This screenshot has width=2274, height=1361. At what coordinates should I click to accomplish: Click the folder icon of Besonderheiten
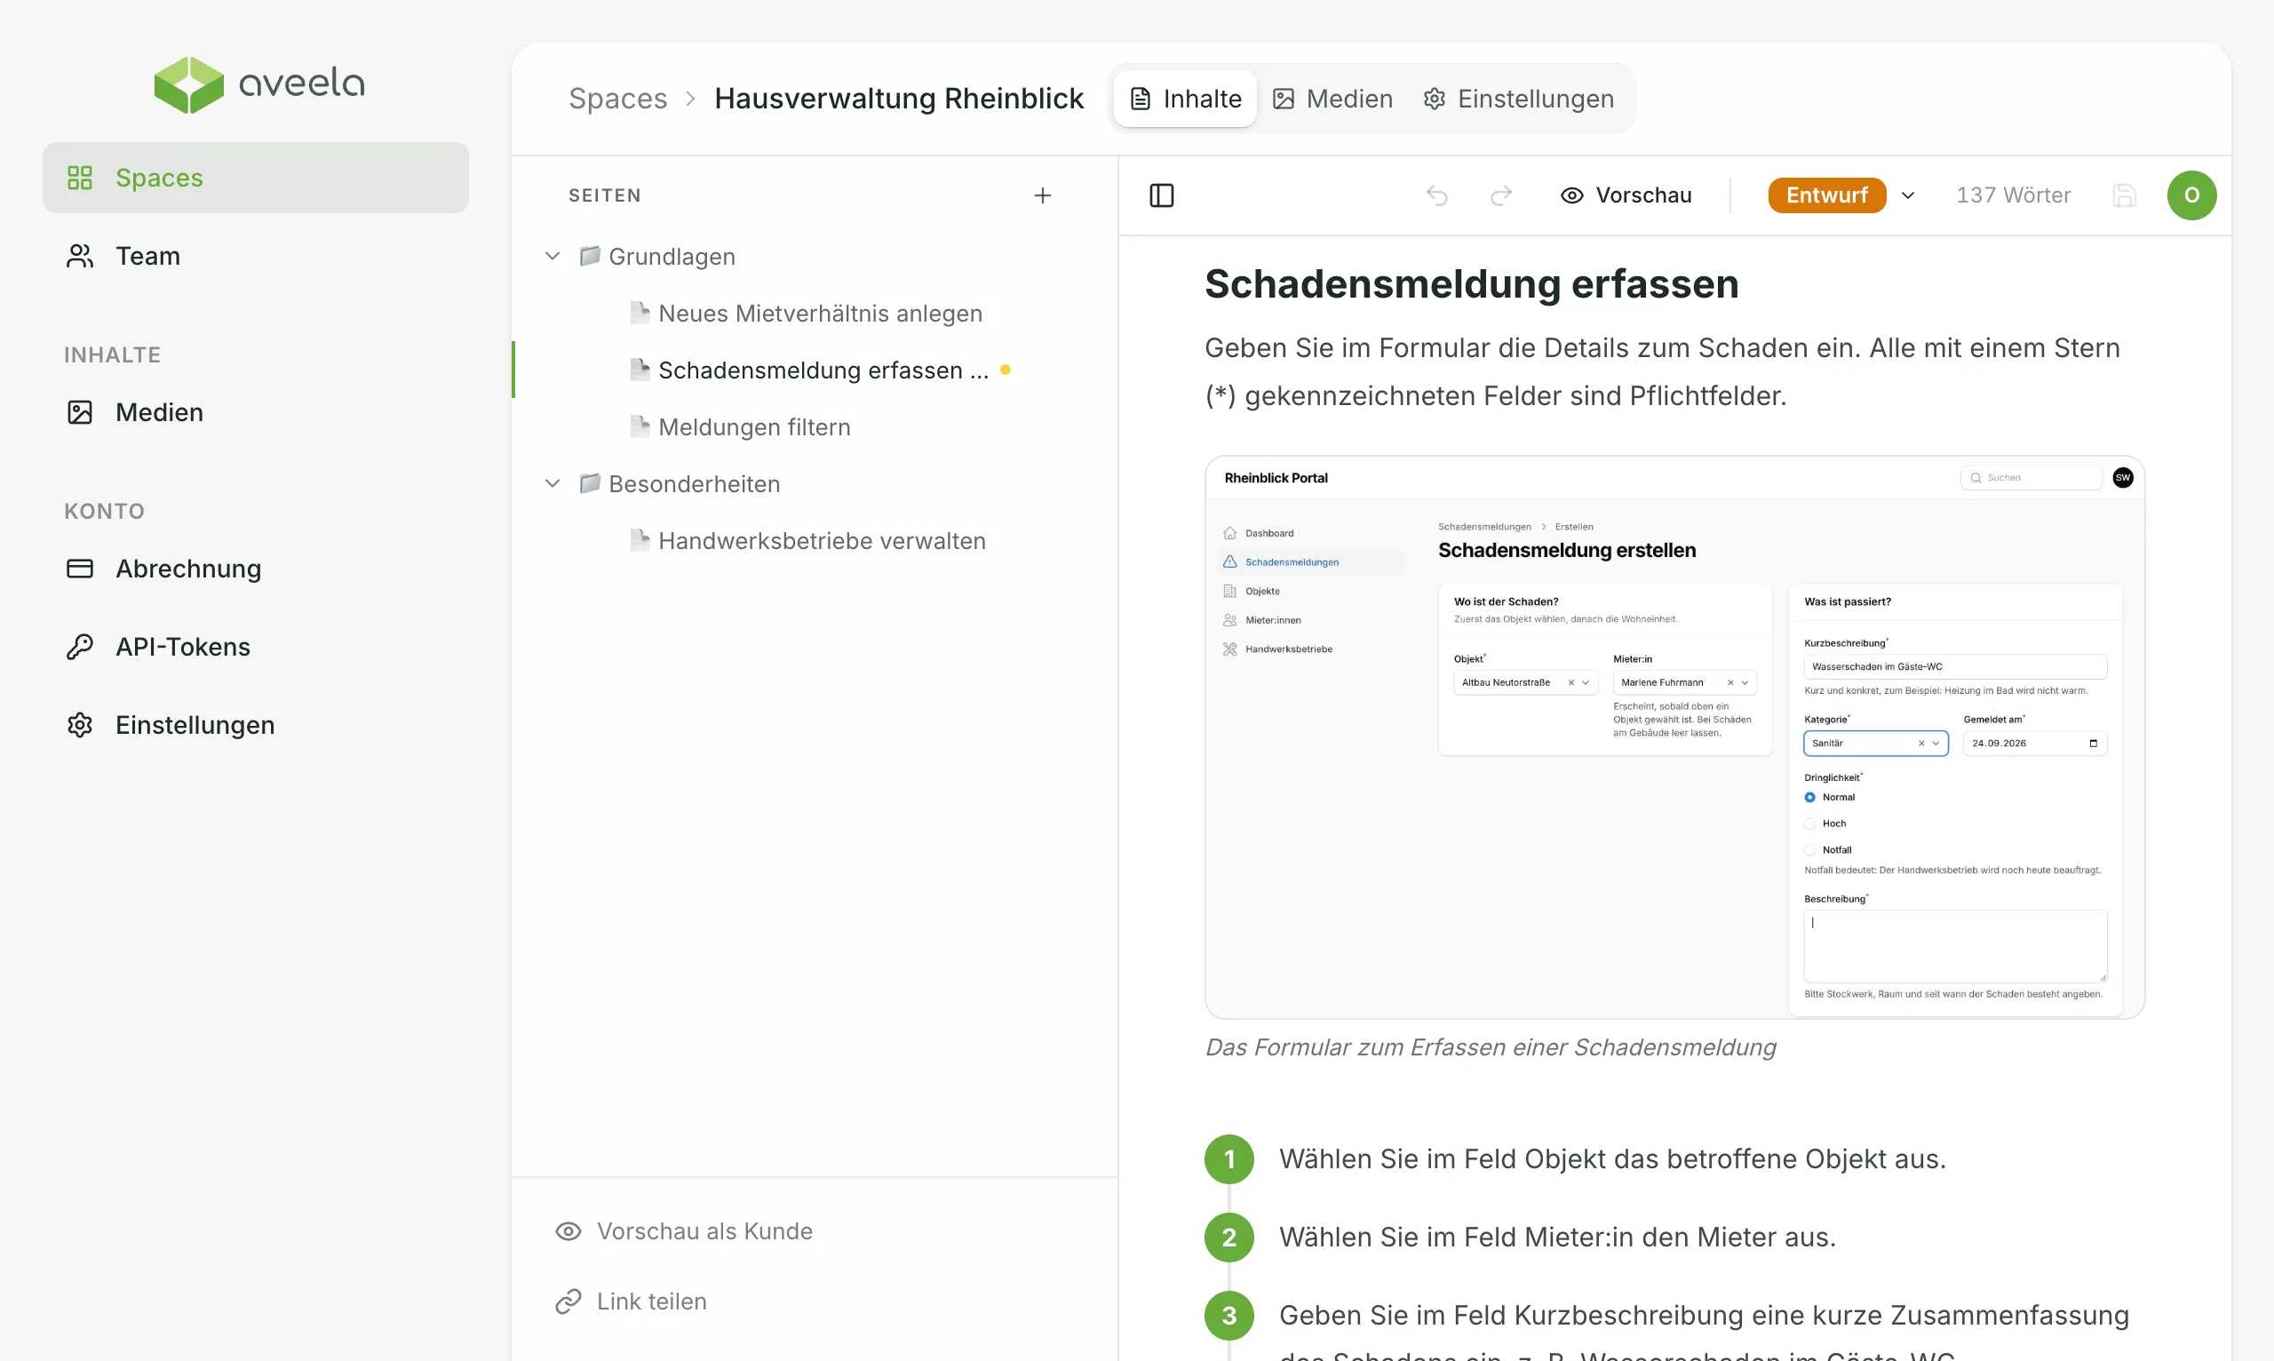coord(590,482)
